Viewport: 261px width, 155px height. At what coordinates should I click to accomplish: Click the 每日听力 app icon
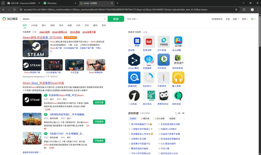(x=149, y=78)
